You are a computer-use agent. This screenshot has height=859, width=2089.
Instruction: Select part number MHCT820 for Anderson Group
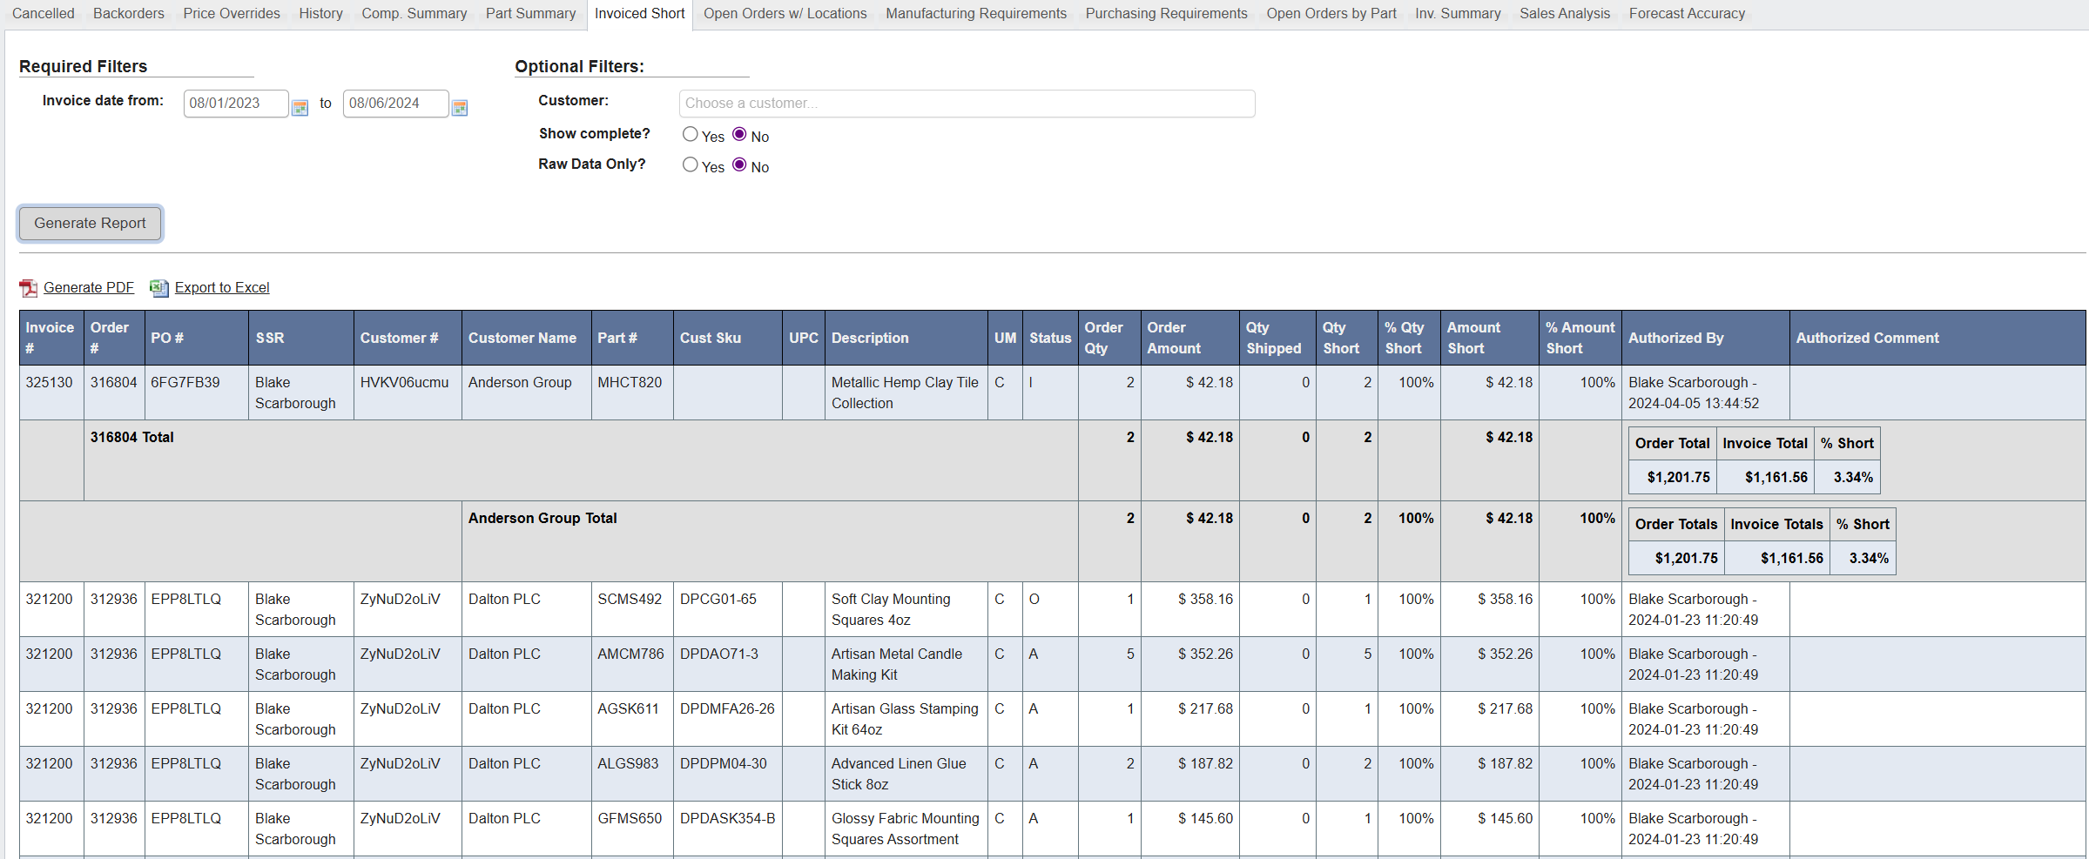click(629, 382)
